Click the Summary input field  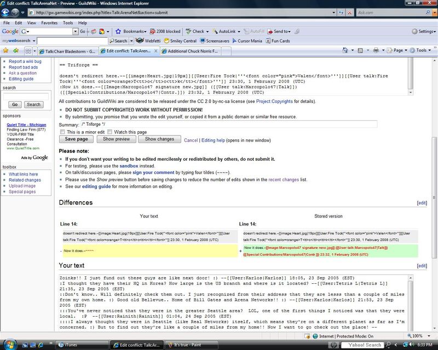pyautogui.click(x=229, y=124)
